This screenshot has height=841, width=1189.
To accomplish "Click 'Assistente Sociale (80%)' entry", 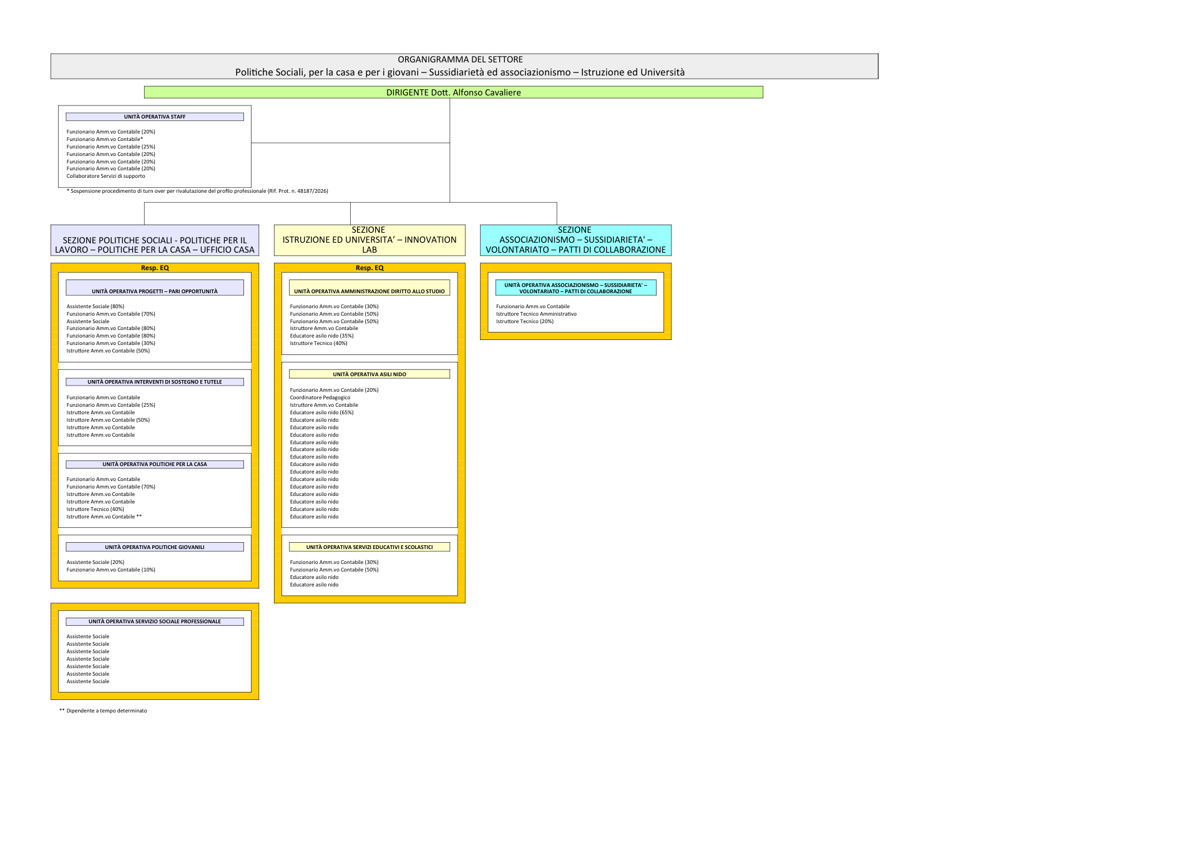I will [x=95, y=306].
